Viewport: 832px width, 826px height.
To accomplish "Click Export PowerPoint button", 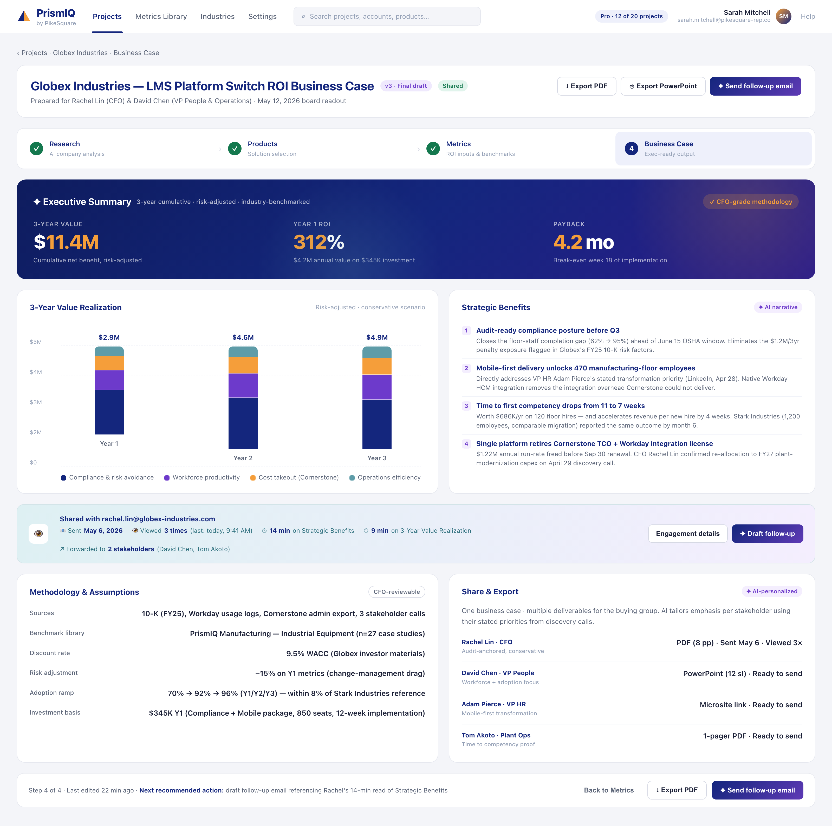I will 663,86.
